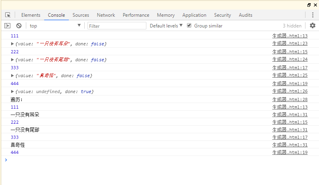319x185 pixels.
Task: Open source link 生成器.html:23
Action: pos(290,43)
